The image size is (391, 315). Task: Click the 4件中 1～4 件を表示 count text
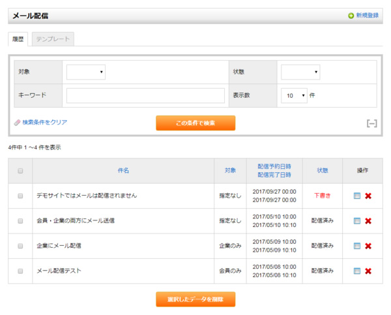coord(35,147)
